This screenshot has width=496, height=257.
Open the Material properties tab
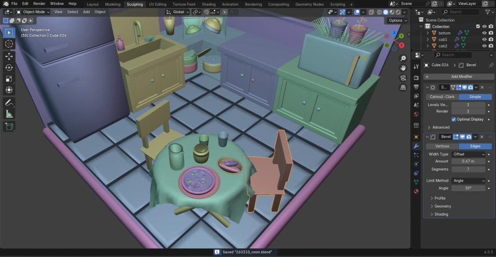pos(417,191)
